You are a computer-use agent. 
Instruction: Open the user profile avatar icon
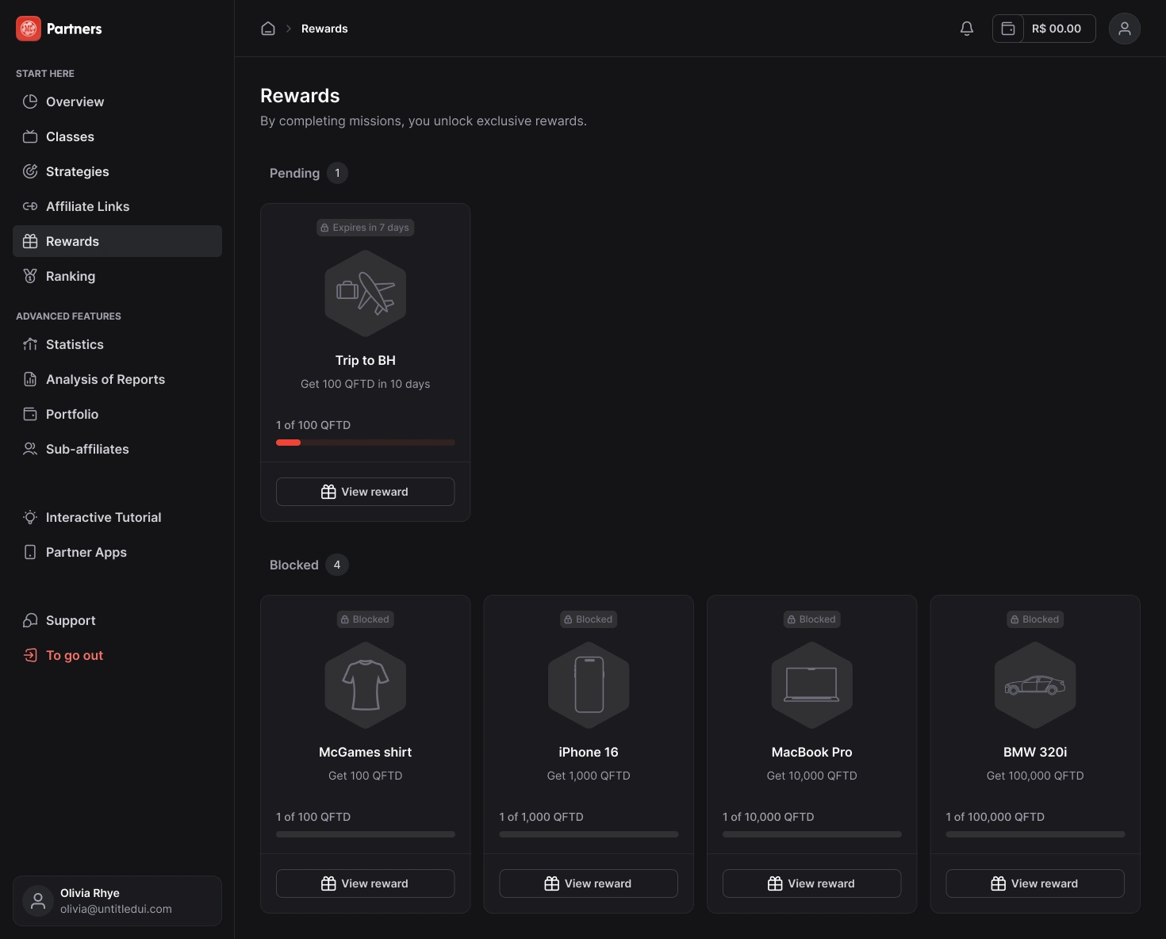[1124, 29]
